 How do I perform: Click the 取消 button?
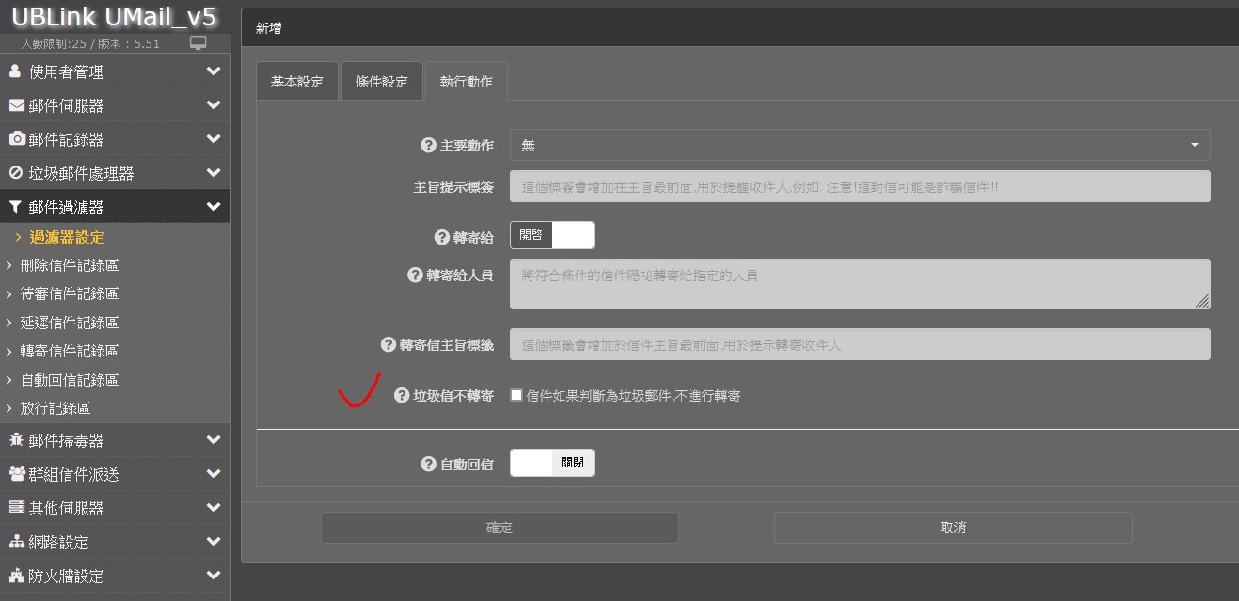[x=952, y=528]
